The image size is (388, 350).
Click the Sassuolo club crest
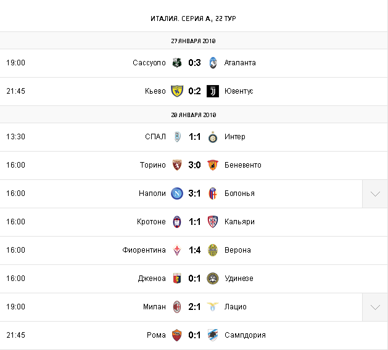177,63
